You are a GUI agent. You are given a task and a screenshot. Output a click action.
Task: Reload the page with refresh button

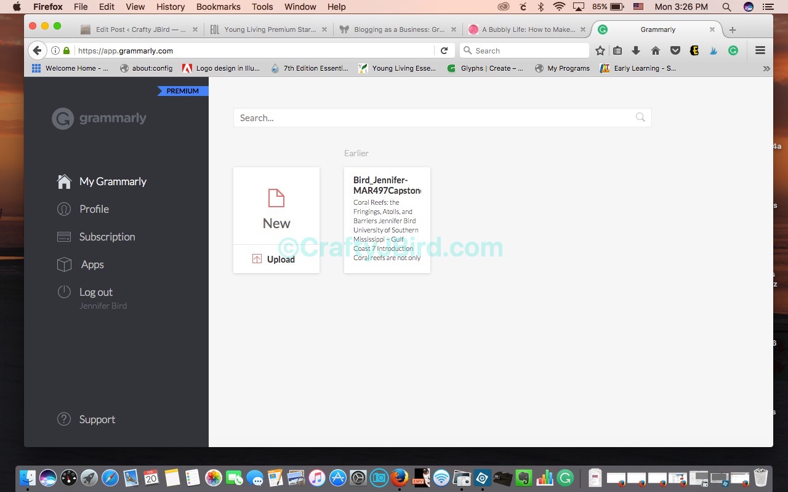(444, 50)
